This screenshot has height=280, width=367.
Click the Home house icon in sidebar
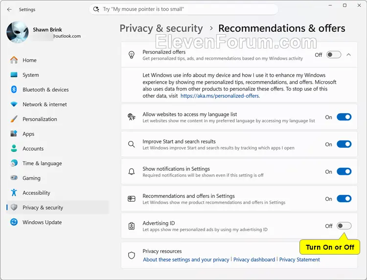click(14, 60)
